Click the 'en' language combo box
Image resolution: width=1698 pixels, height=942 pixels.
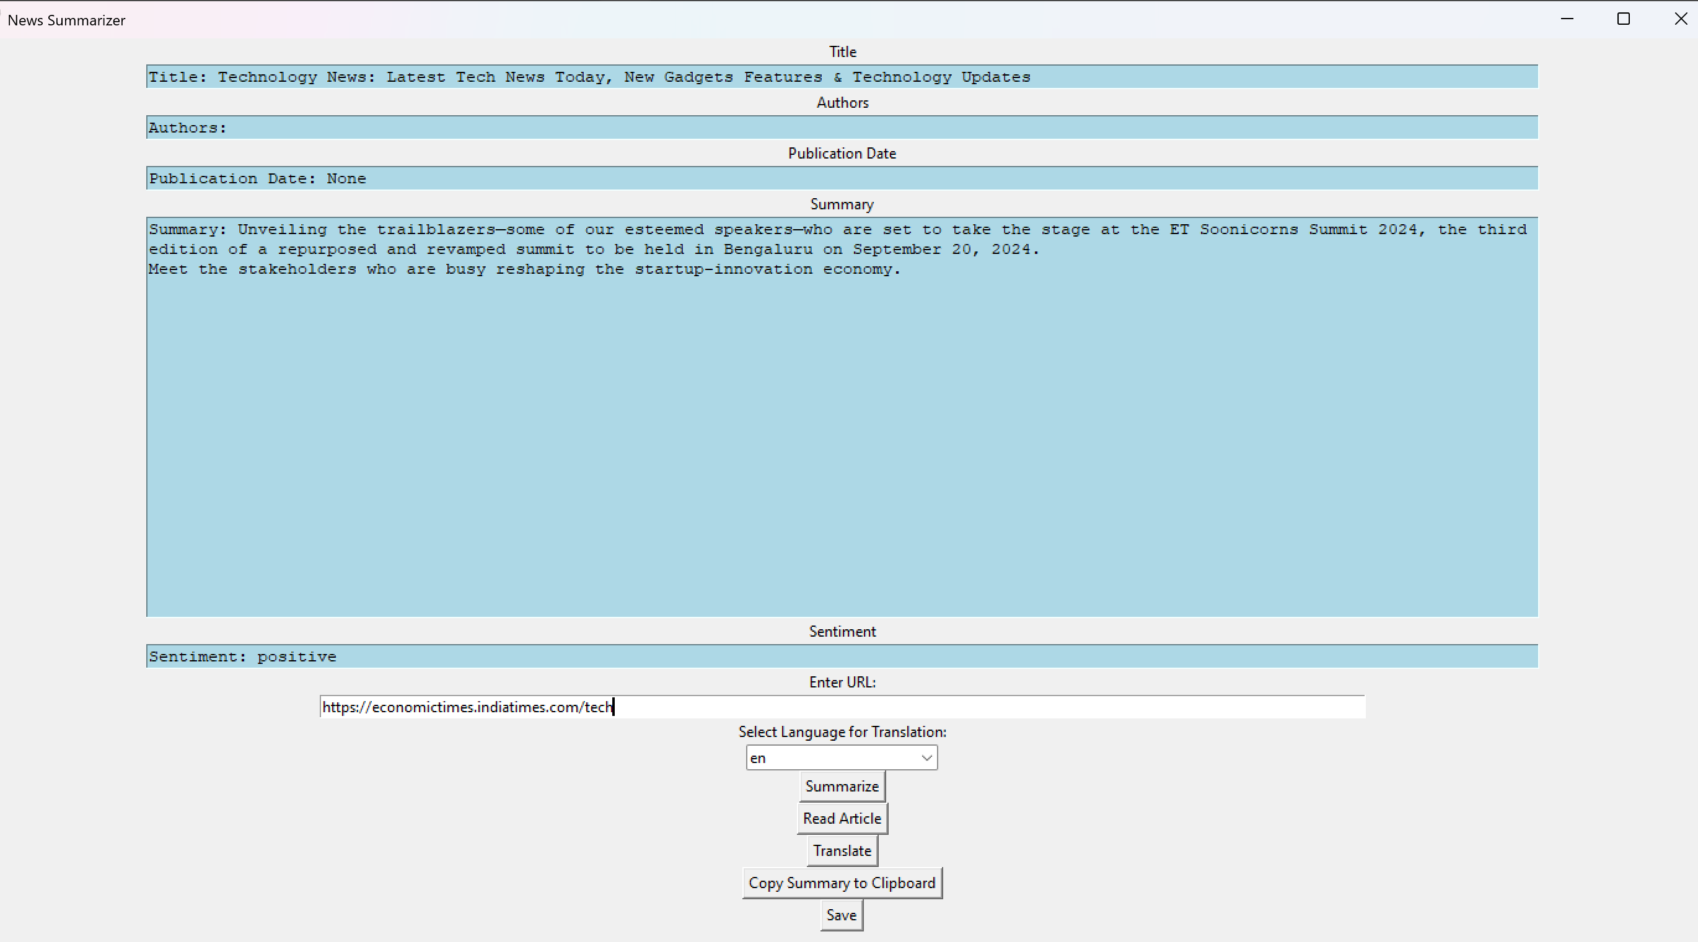coord(830,758)
